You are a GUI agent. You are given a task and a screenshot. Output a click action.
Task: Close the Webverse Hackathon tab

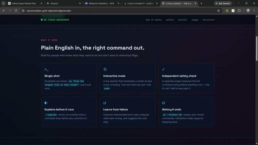pyautogui.click(x=118, y=3)
